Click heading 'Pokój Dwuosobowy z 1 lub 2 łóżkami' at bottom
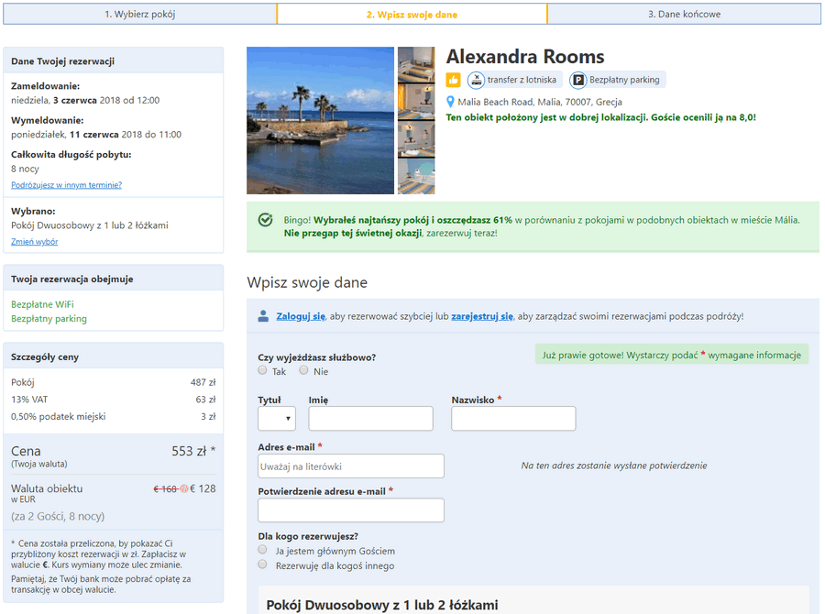The height and width of the screenshot is (614, 825). (x=382, y=605)
